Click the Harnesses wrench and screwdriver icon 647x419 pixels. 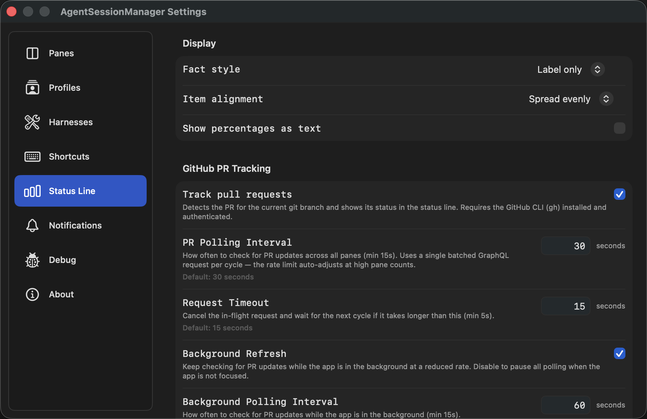click(32, 122)
